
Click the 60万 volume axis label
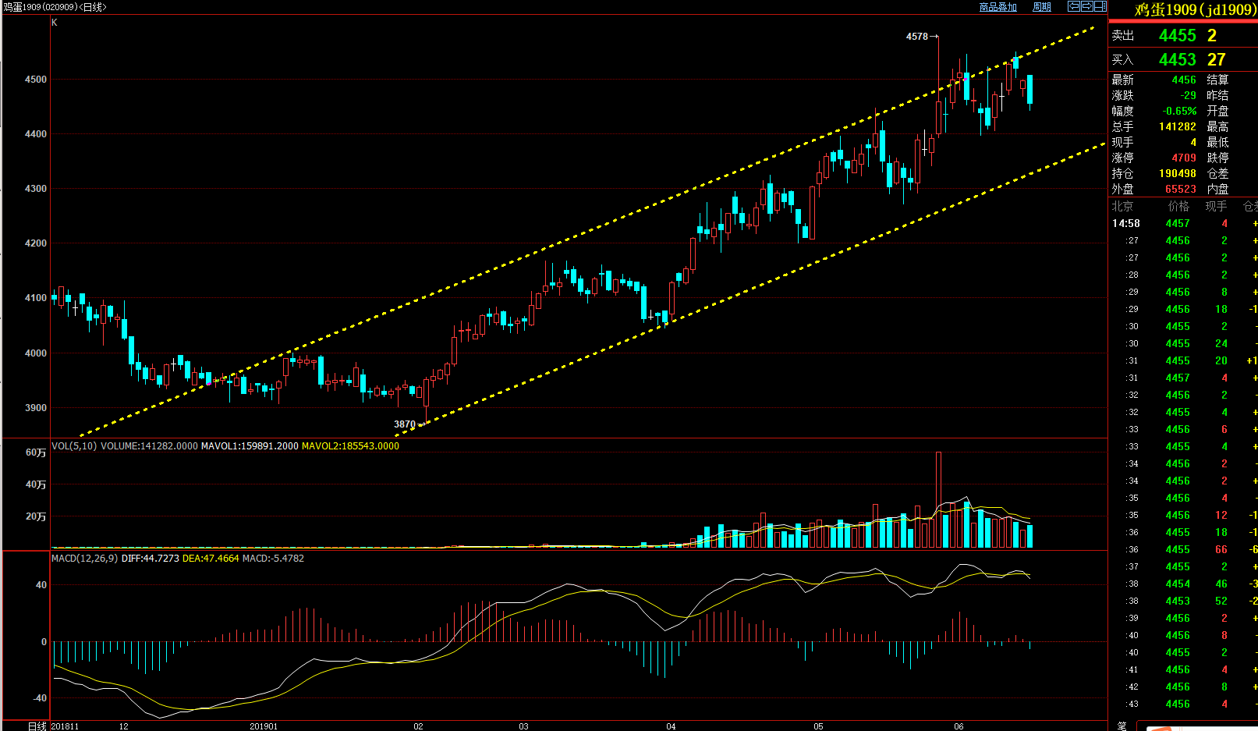click(36, 452)
